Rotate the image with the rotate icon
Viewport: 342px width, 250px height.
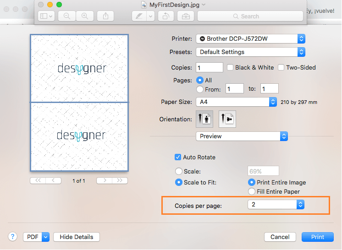coord(166,16)
